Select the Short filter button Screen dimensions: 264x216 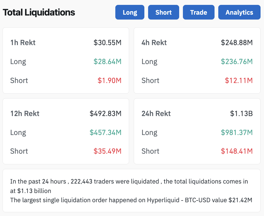click(x=163, y=12)
